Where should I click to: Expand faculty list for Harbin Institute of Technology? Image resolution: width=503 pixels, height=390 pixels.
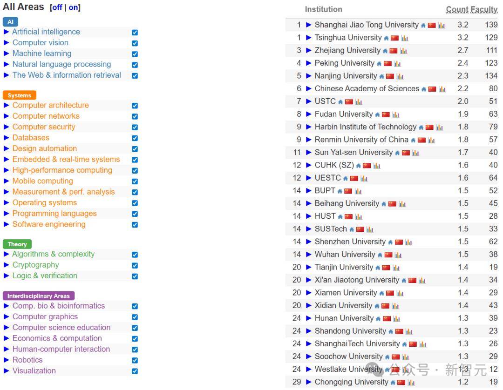(308, 127)
